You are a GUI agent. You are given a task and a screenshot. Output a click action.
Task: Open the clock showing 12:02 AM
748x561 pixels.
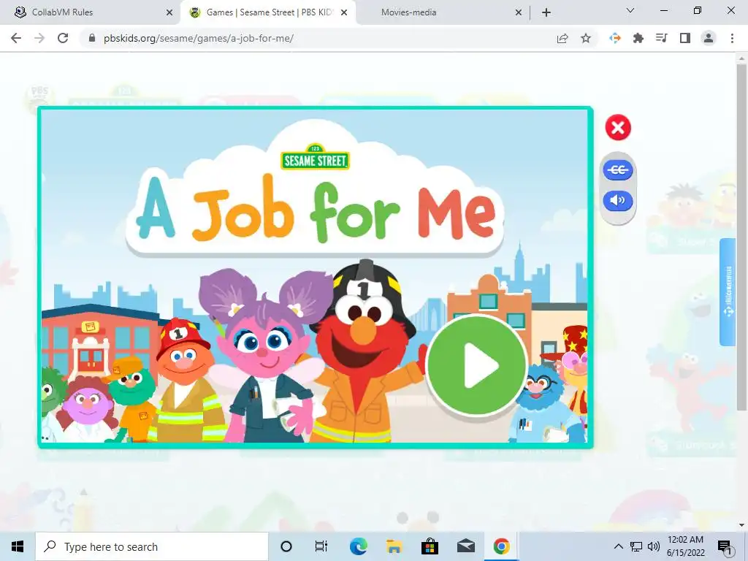pos(685,546)
